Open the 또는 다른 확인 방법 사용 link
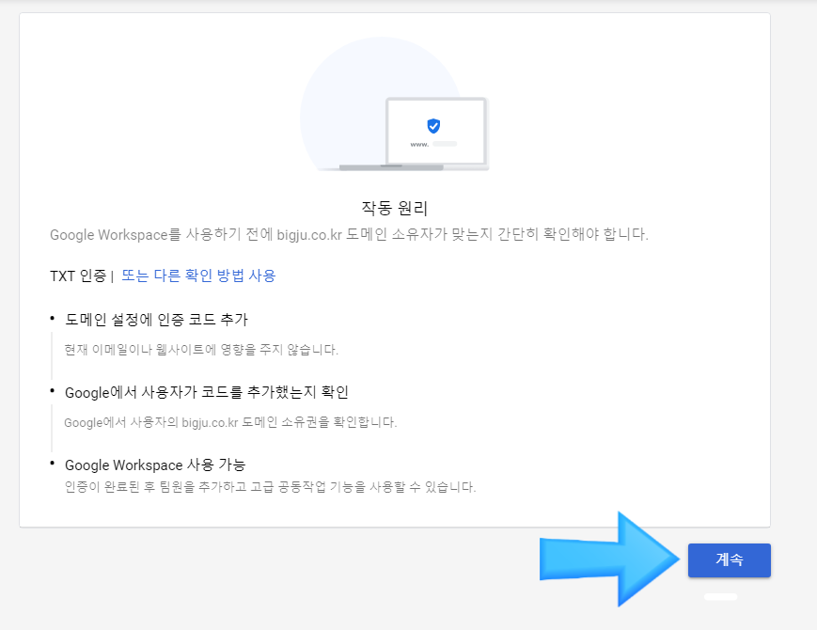The height and width of the screenshot is (630, 817). coord(198,276)
